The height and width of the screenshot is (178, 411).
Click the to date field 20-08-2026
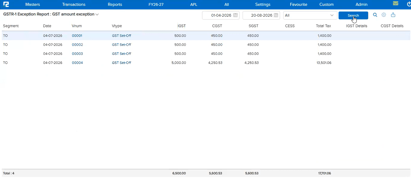(x=261, y=15)
